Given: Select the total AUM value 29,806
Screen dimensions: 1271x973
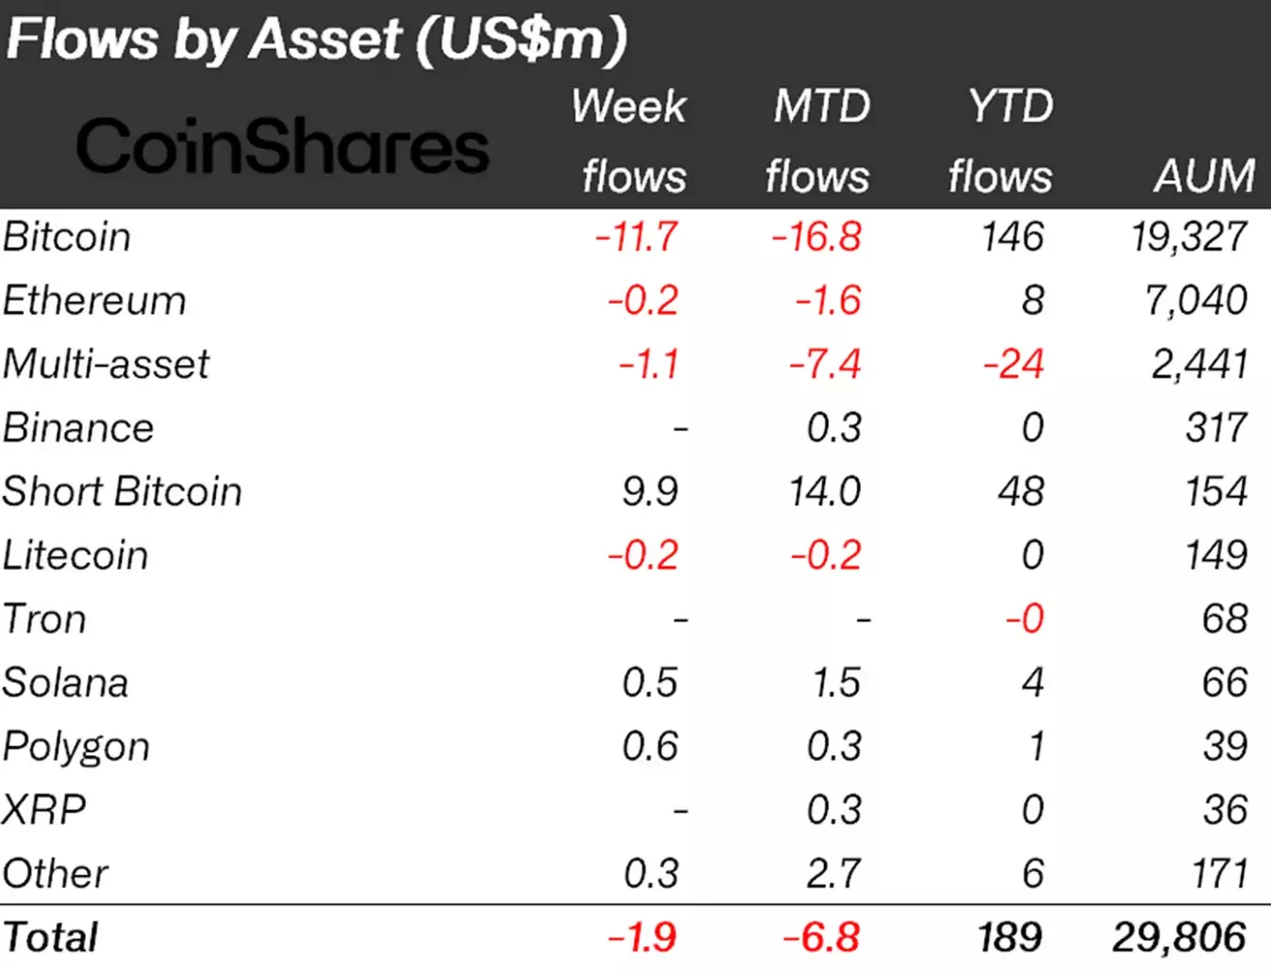Looking at the screenshot, I should click(x=1180, y=937).
